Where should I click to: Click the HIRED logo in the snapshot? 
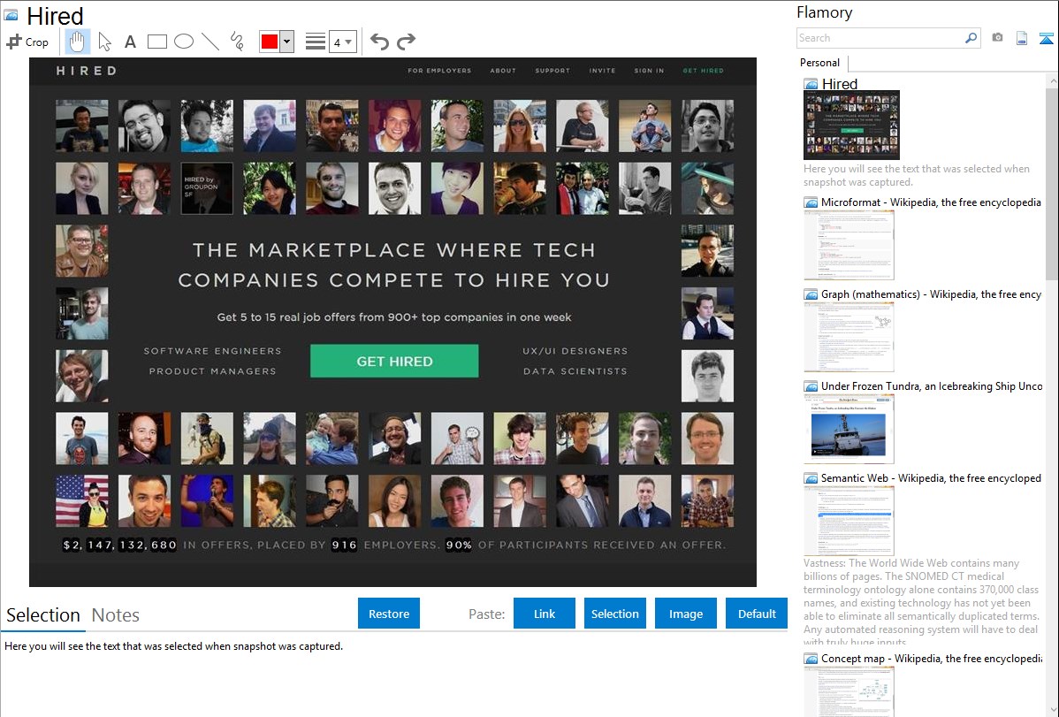[86, 70]
